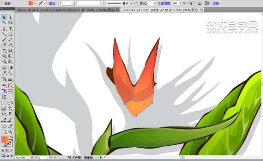Image resolution: width=263 pixels, height=161 pixels.
Task: Set fill to None with red-slash button
Action: [11, 151]
